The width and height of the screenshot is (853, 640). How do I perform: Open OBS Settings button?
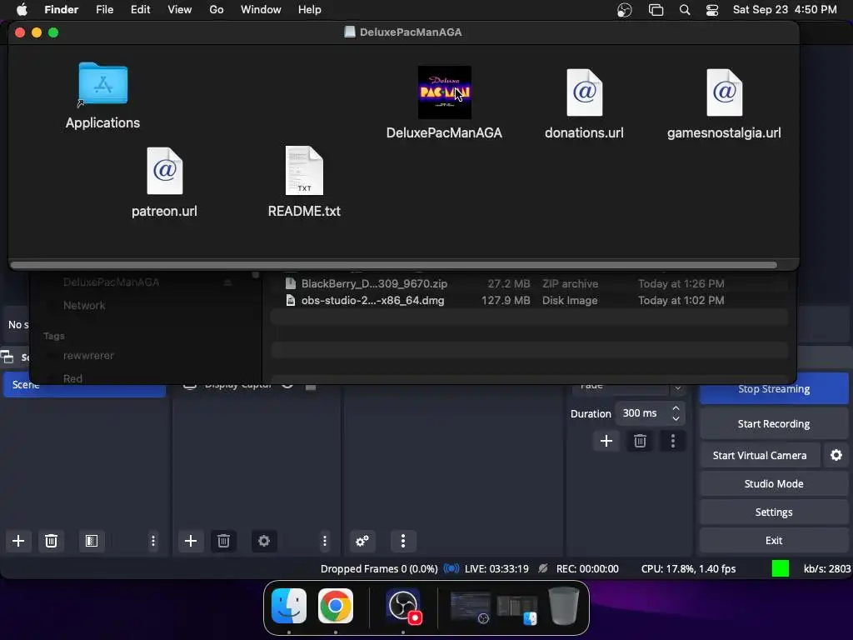pos(774,512)
